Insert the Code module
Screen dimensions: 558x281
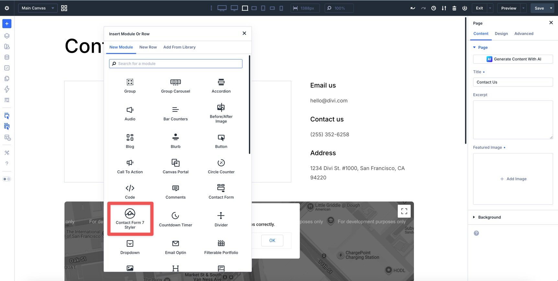point(130,192)
